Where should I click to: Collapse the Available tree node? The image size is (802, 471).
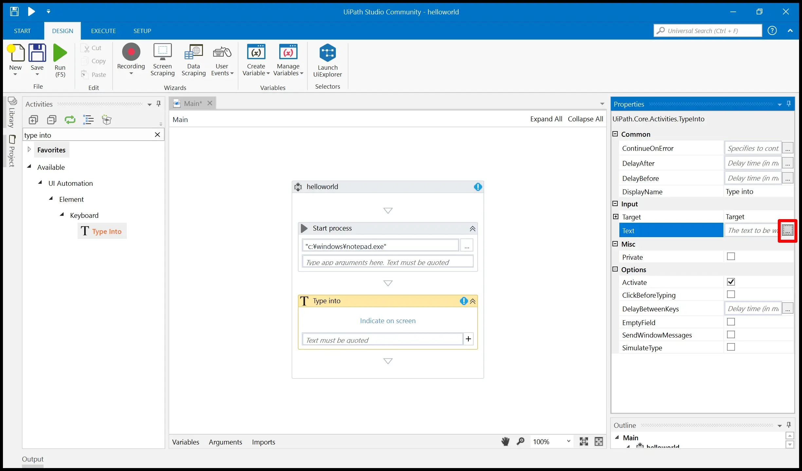(29, 166)
